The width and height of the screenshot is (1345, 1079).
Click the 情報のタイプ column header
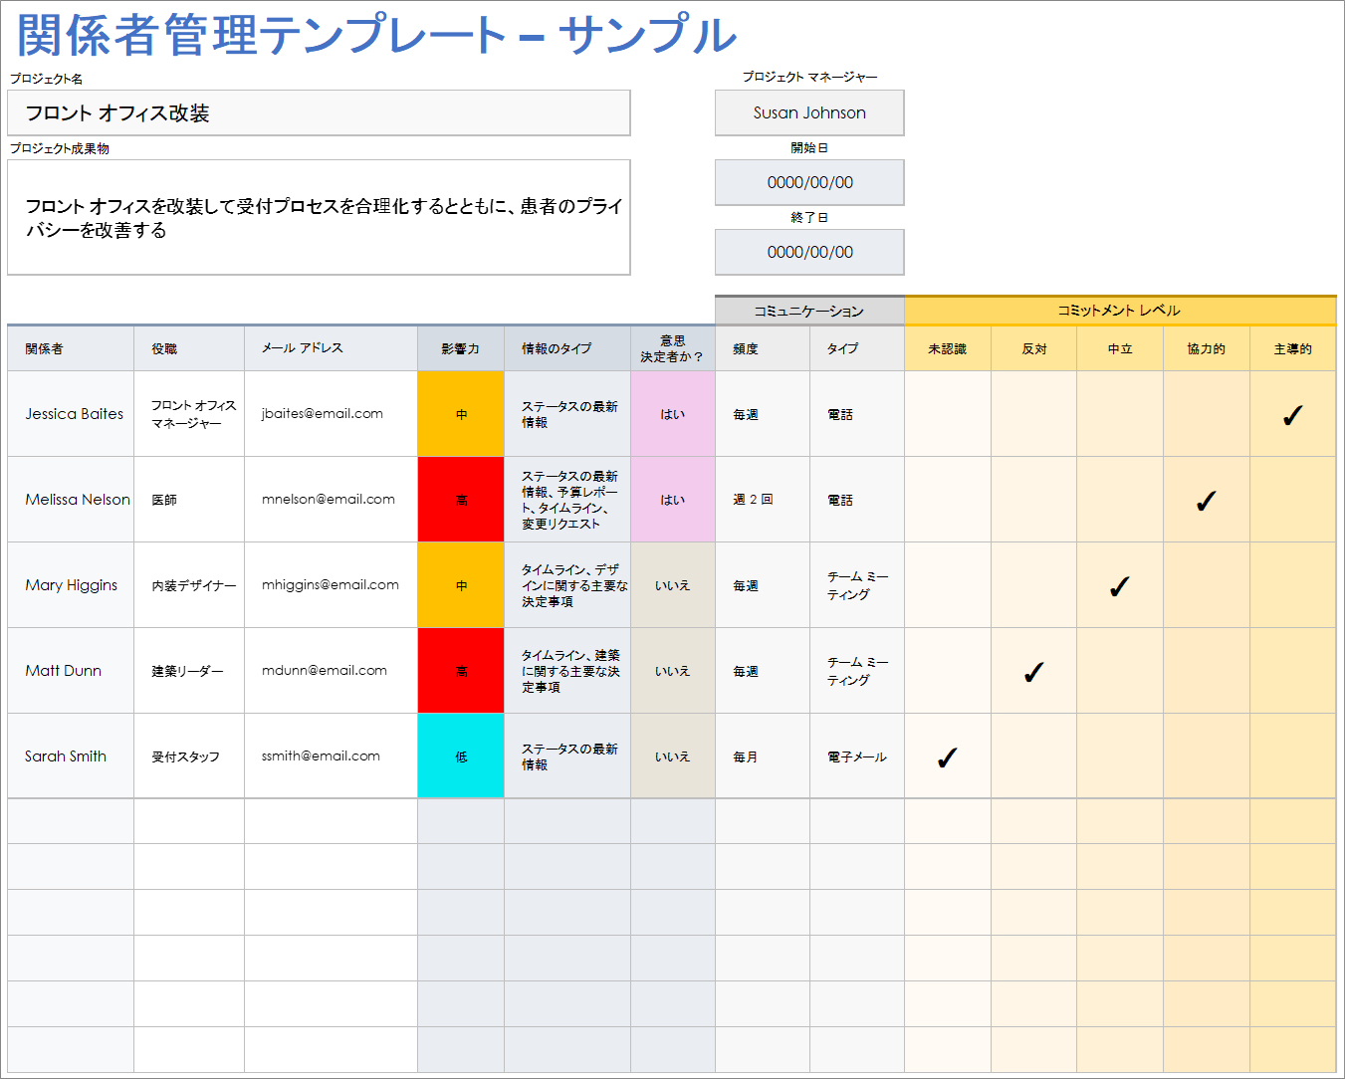coord(567,348)
